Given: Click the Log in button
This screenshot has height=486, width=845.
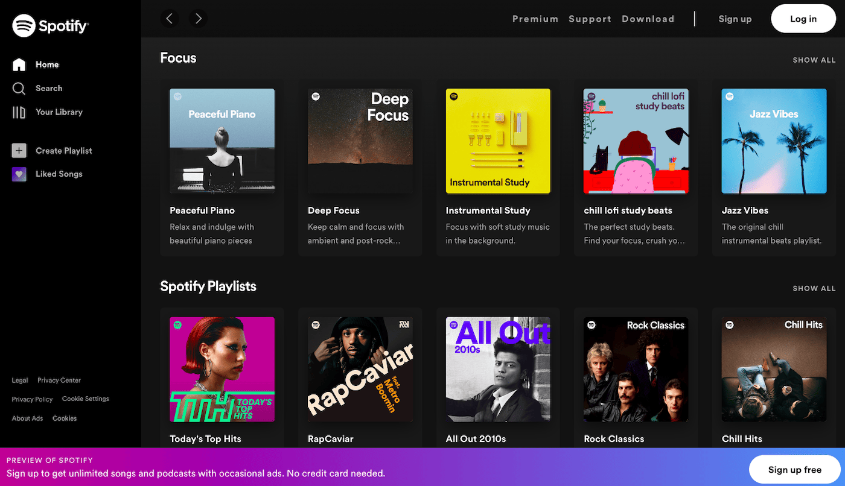Looking at the screenshot, I should [x=803, y=19].
